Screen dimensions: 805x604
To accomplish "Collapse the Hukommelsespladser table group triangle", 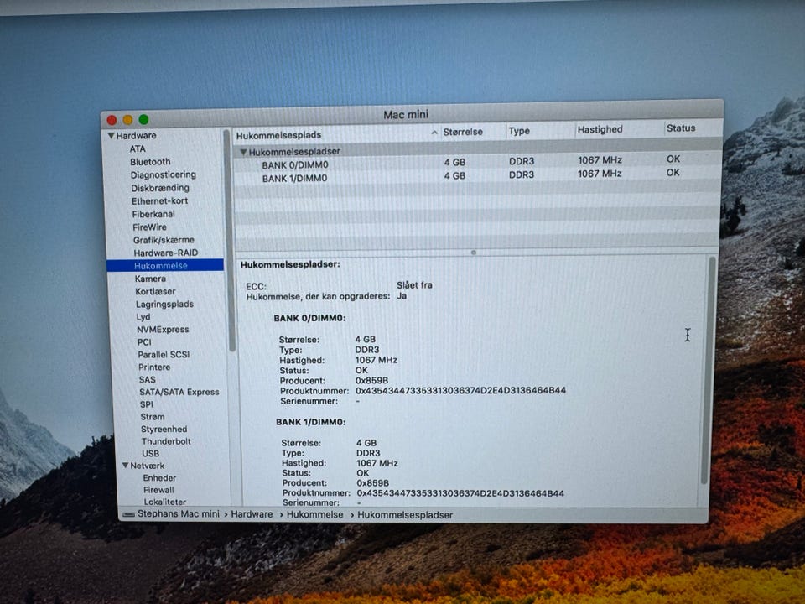I will [x=244, y=152].
